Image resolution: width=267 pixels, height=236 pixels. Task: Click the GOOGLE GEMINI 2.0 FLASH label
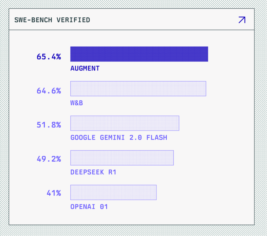pyautogui.click(x=119, y=138)
